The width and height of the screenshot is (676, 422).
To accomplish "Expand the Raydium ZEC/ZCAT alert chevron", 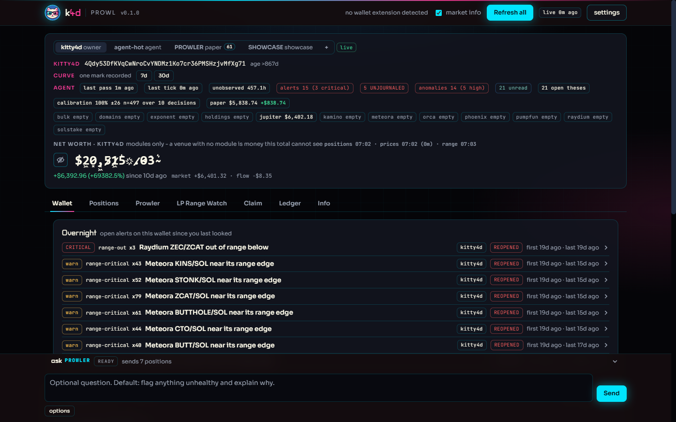I will point(606,248).
